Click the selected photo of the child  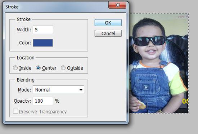click(159, 63)
